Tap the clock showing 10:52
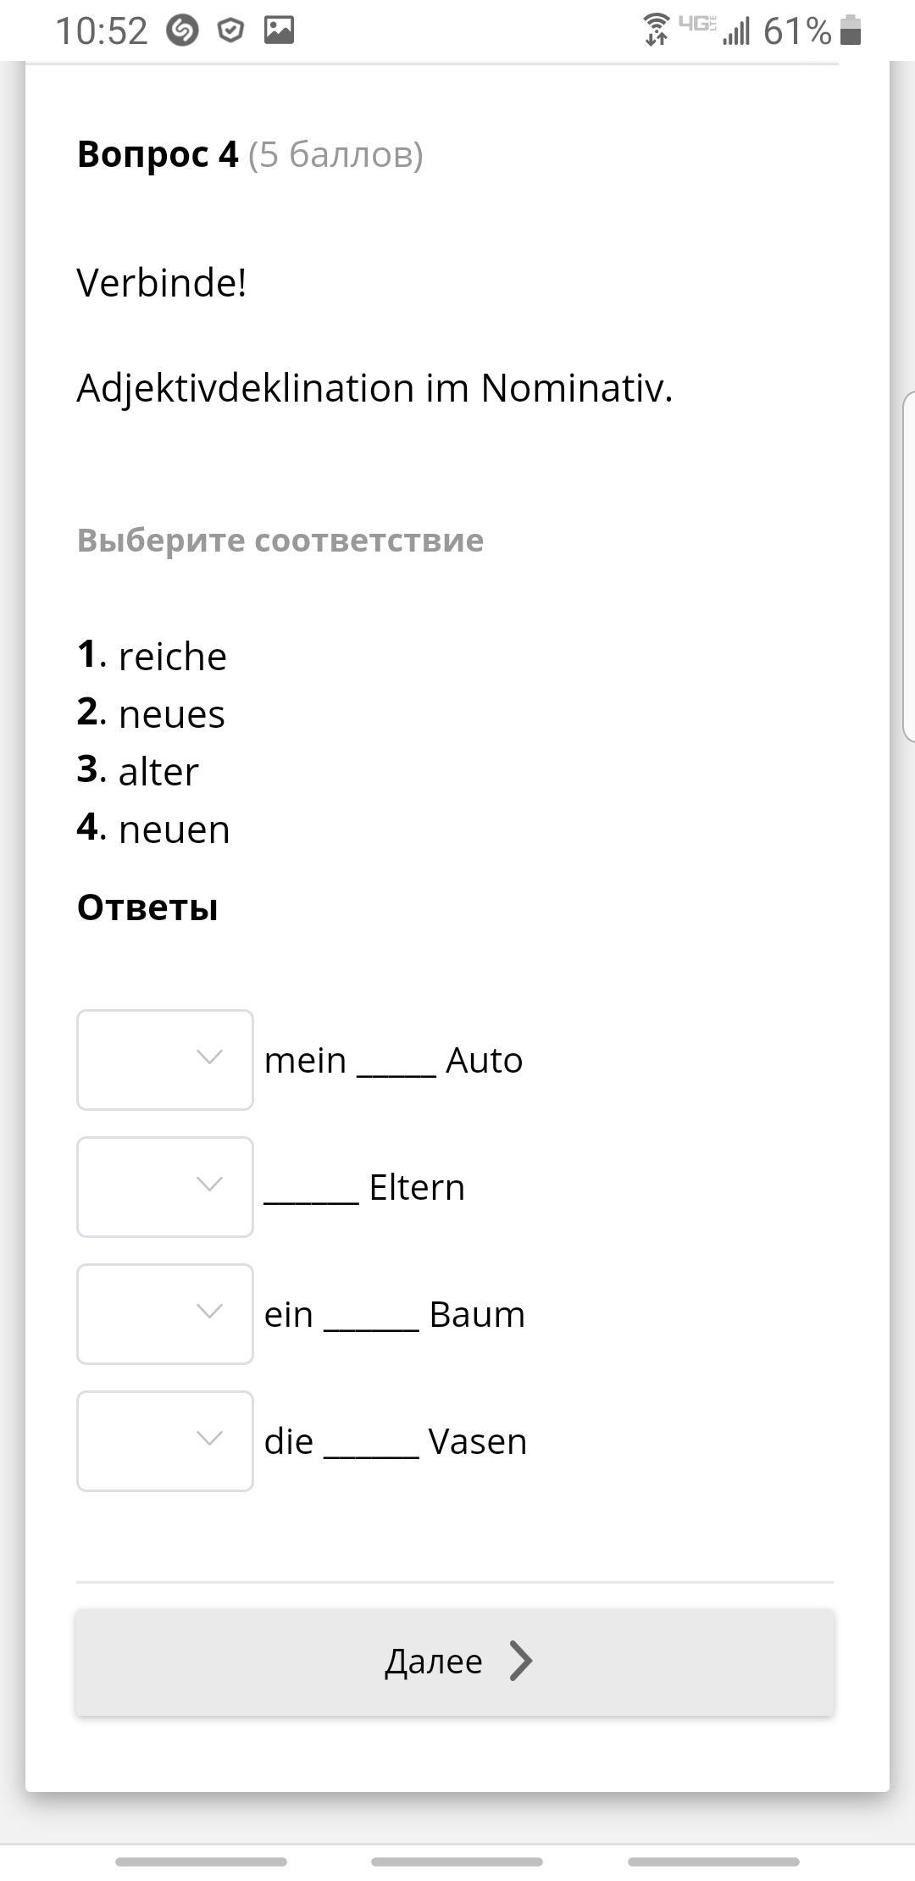915x1881 pixels. (x=102, y=31)
